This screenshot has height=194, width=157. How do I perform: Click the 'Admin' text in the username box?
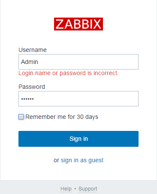pos(30,62)
